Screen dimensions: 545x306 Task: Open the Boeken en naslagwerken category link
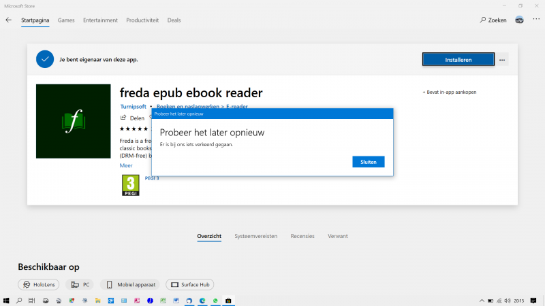[x=188, y=106]
